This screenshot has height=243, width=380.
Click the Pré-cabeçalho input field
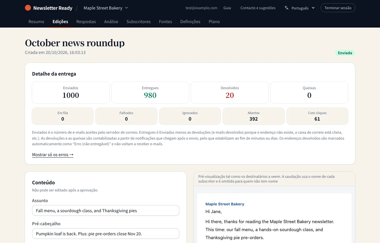(x=106, y=234)
